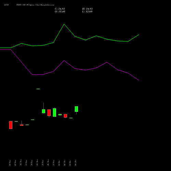Select the 26 Nov date label

48,162
